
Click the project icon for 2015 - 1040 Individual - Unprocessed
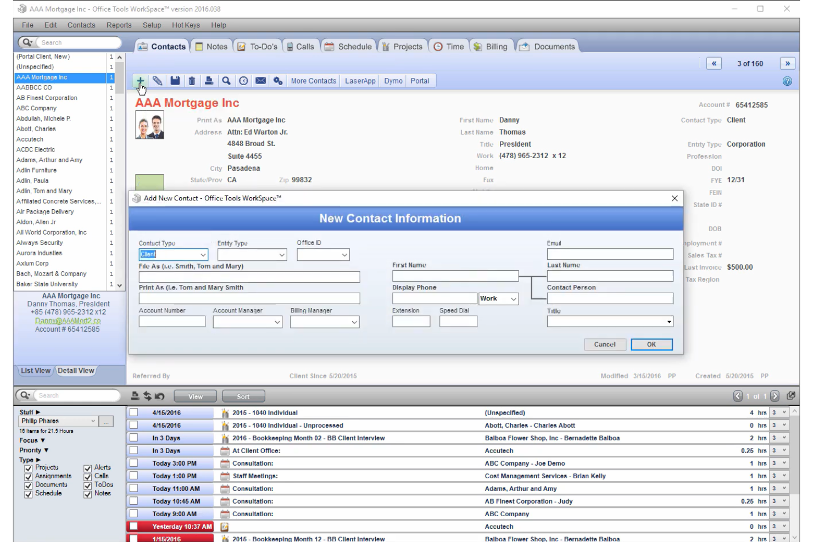[225, 426]
